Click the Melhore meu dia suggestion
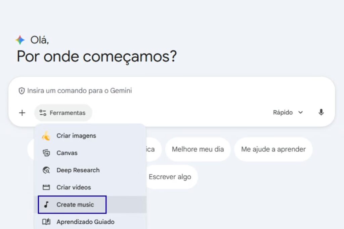 tap(198, 149)
